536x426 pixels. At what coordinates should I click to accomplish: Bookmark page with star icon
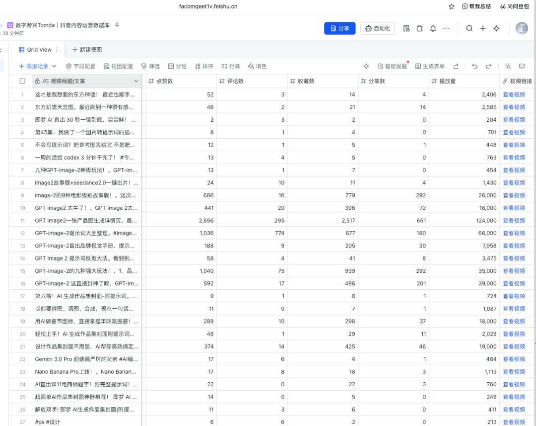coord(451,6)
